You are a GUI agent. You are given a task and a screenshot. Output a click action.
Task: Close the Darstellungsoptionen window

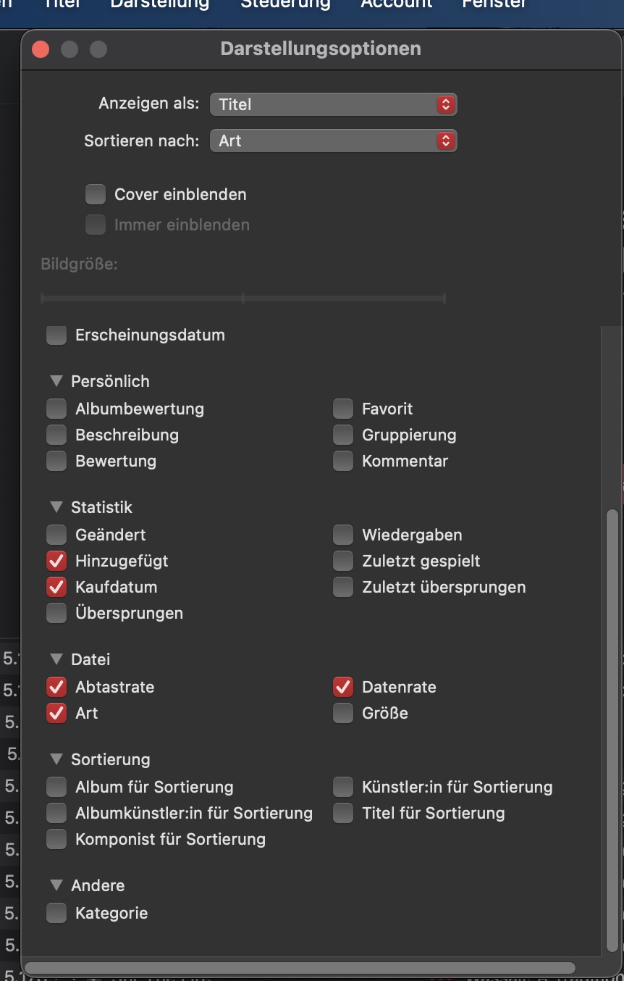point(41,49)
